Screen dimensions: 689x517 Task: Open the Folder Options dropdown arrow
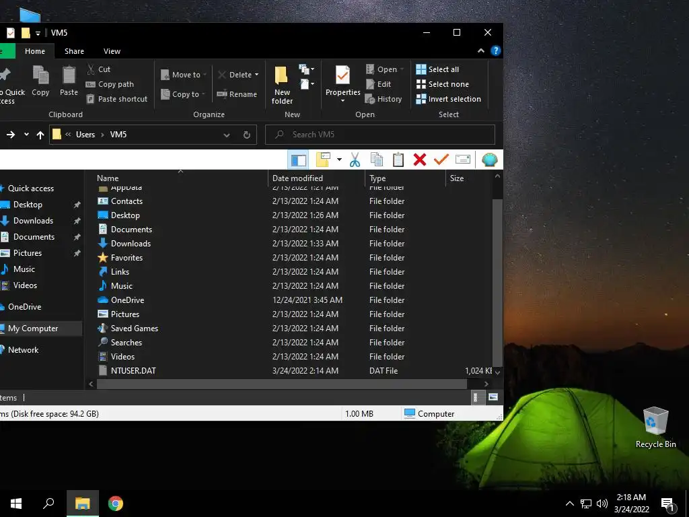(x=339, y=160)
